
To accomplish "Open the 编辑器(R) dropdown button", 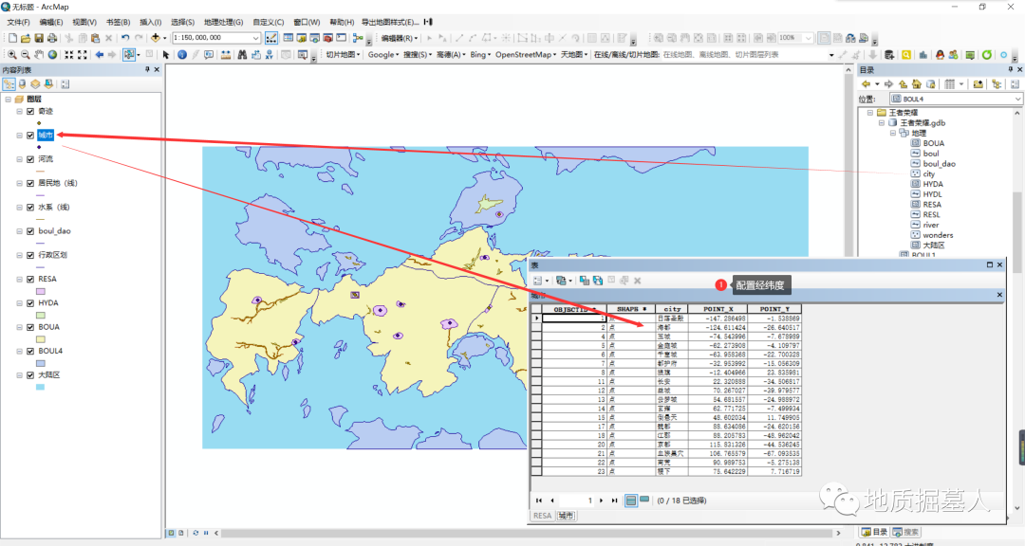I will 400,38.
